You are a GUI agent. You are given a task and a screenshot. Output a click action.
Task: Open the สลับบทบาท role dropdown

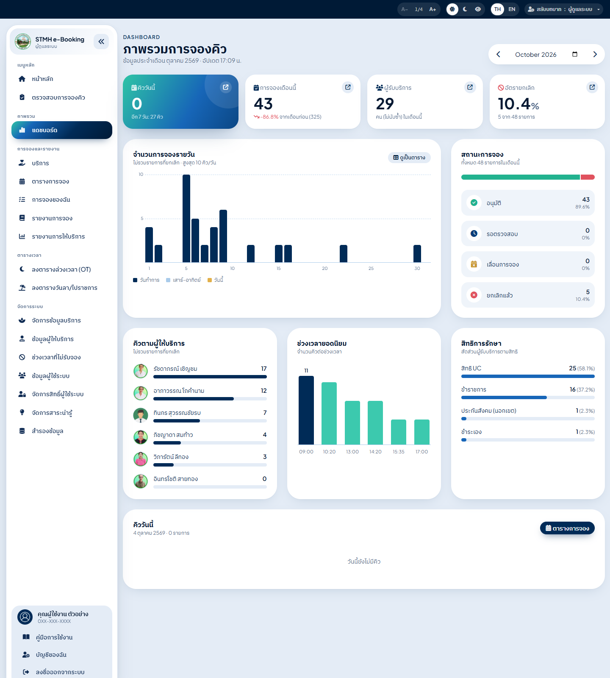564,9
